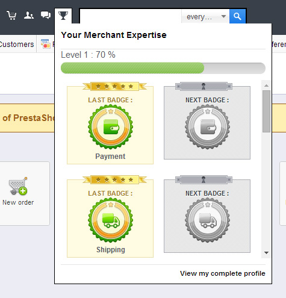Viewport: 286px width, 298px height.
Task: Open the Customers menu tab
Action: tap(17, 44)
